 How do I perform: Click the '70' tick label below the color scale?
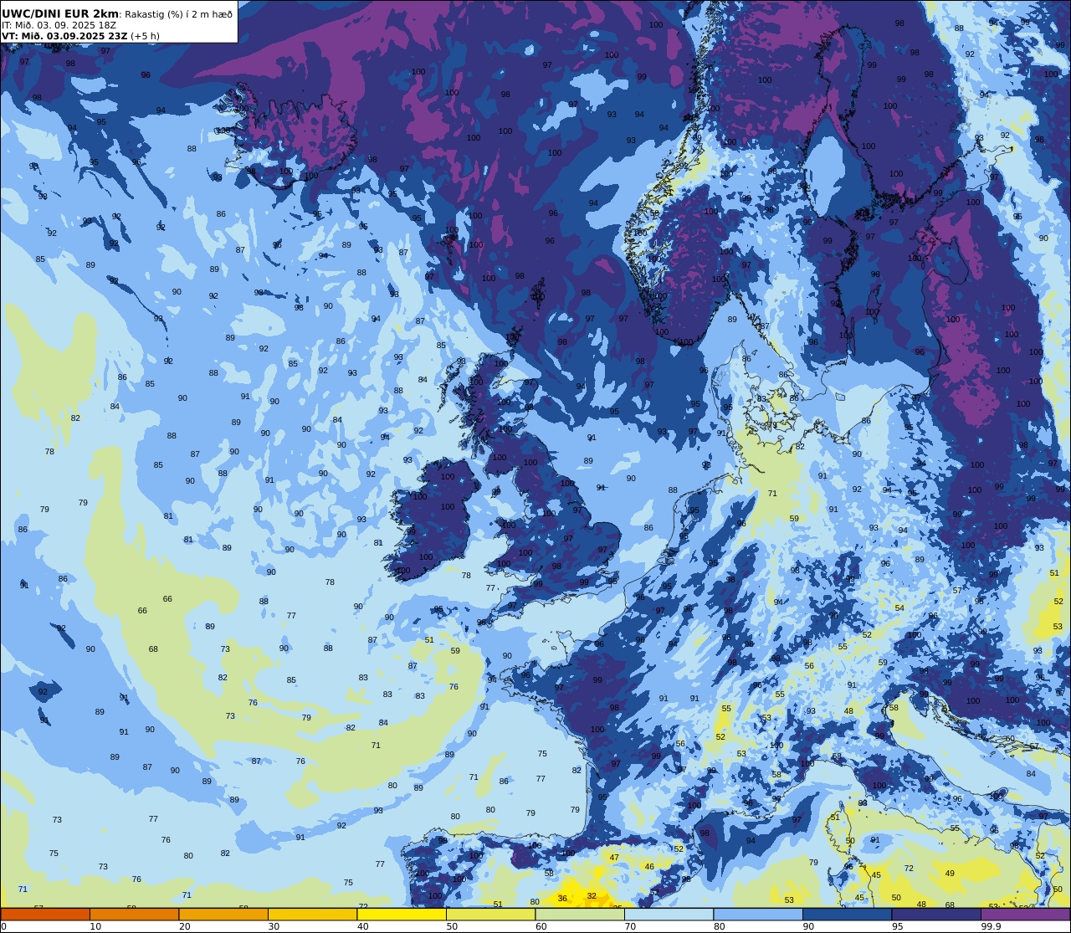pyautogui.click(x=631, y=926)
